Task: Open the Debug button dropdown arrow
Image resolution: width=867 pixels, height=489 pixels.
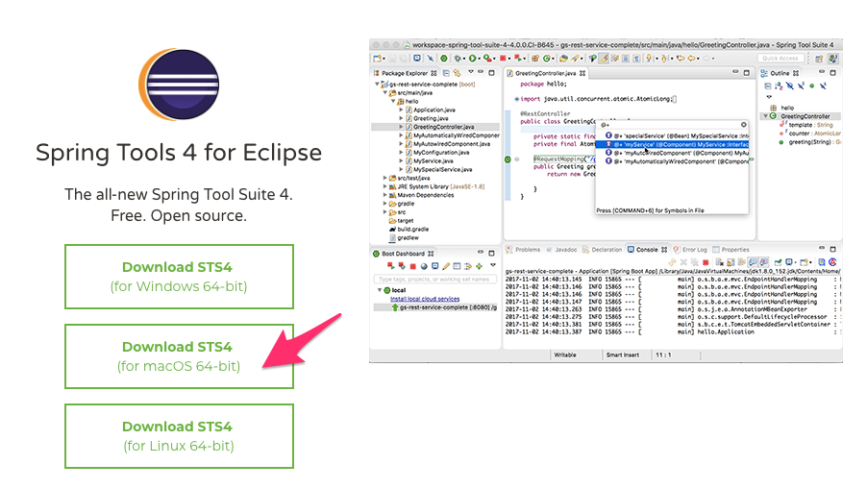Action: [x=464, y=59]
